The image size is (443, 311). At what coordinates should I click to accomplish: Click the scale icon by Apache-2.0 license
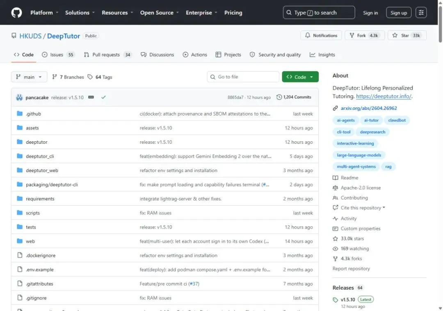point(335,188)
